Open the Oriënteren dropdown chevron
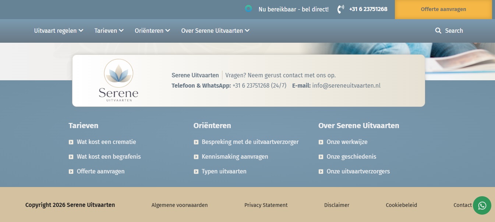 pyautogui.click(x=168, y=31)
